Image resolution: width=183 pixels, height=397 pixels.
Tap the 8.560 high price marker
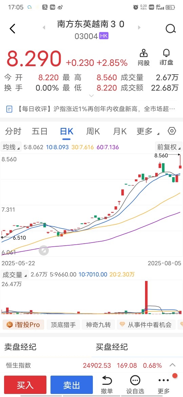161,155
